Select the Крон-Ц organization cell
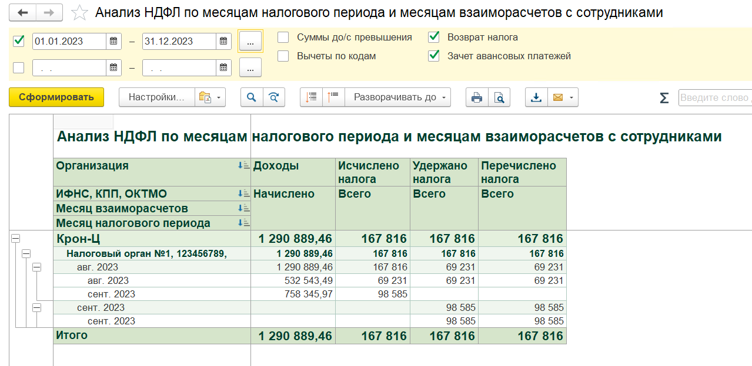This screenshot has width=752, height=366. click(x=152, y=239)
